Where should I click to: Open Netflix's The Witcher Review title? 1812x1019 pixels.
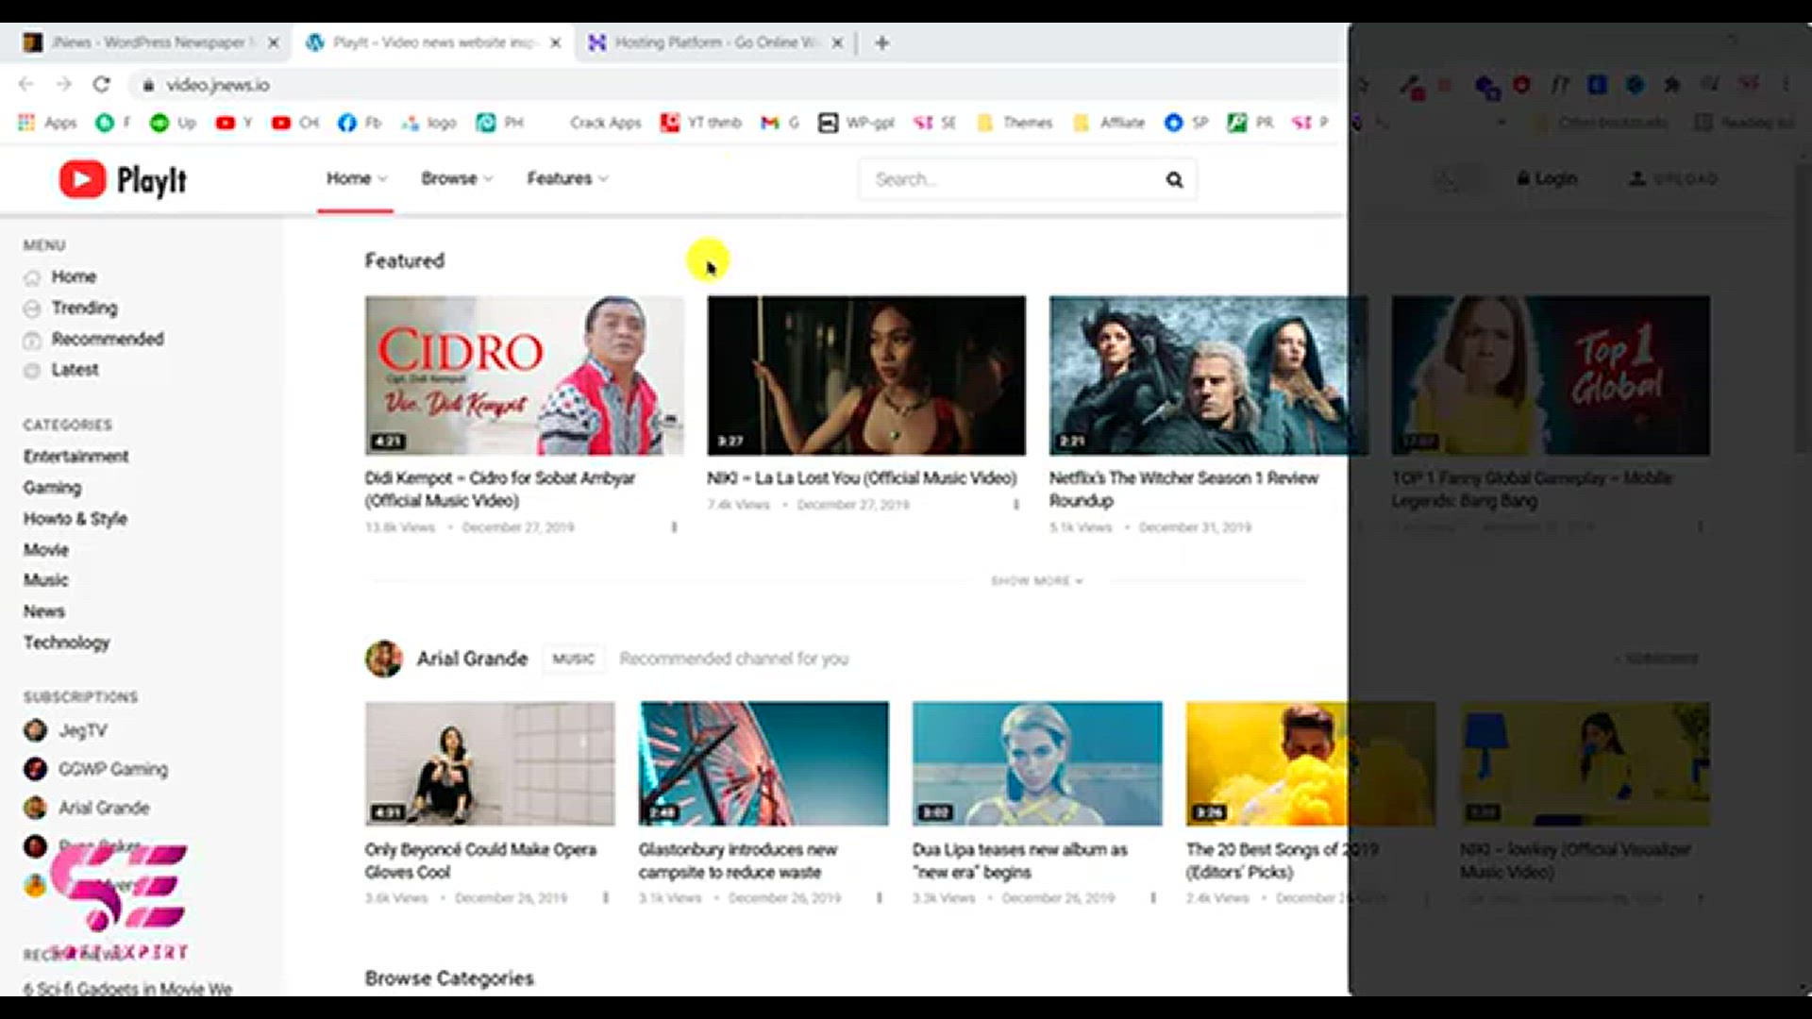1183,489
